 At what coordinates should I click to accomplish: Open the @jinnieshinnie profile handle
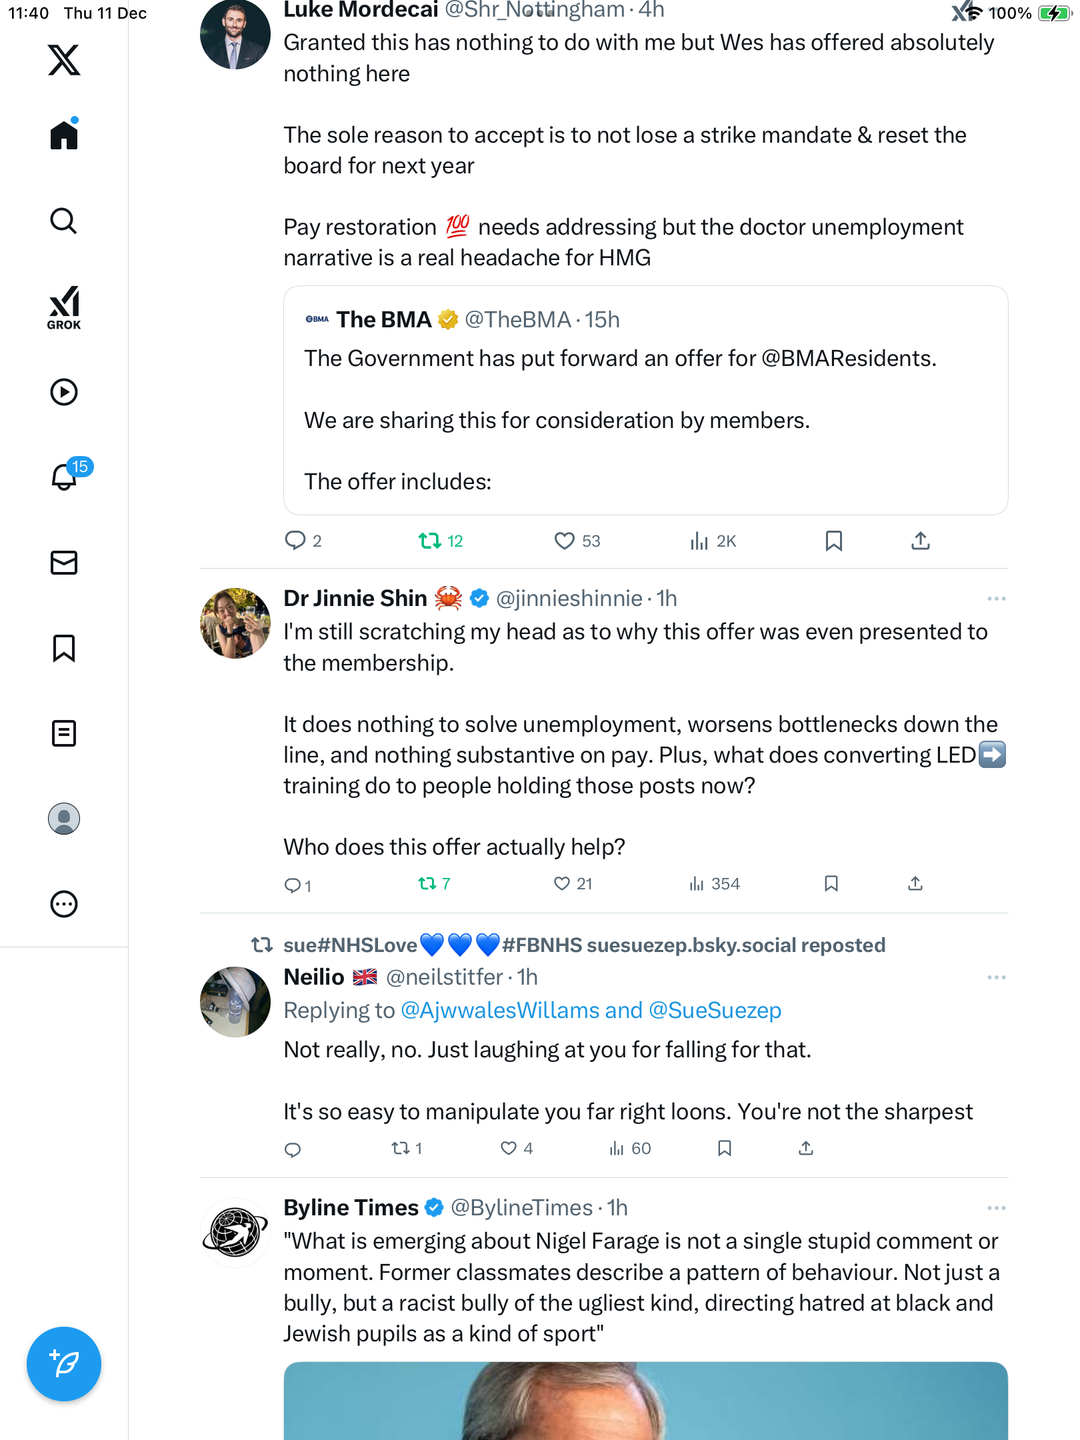click(x=569, y=599)
